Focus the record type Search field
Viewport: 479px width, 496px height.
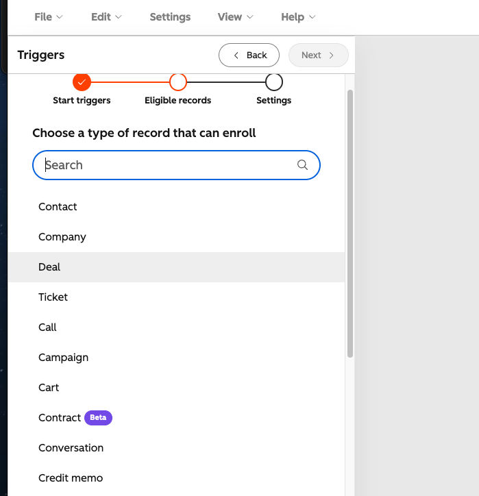click(176, 165)
